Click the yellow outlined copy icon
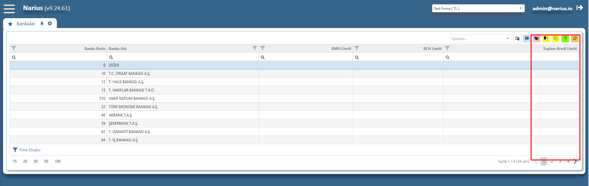589x186 pixels. [x=556, y=38]
